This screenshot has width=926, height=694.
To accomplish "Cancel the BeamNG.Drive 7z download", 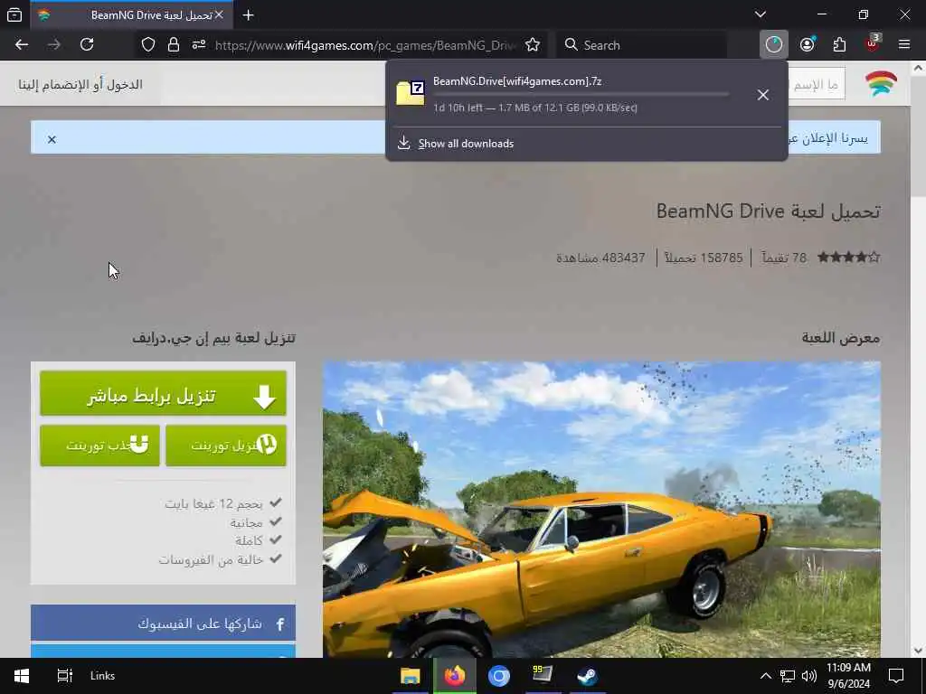I will pos(763,94).
